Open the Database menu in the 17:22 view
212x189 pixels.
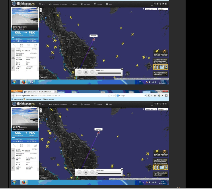[x=85, y=104]
